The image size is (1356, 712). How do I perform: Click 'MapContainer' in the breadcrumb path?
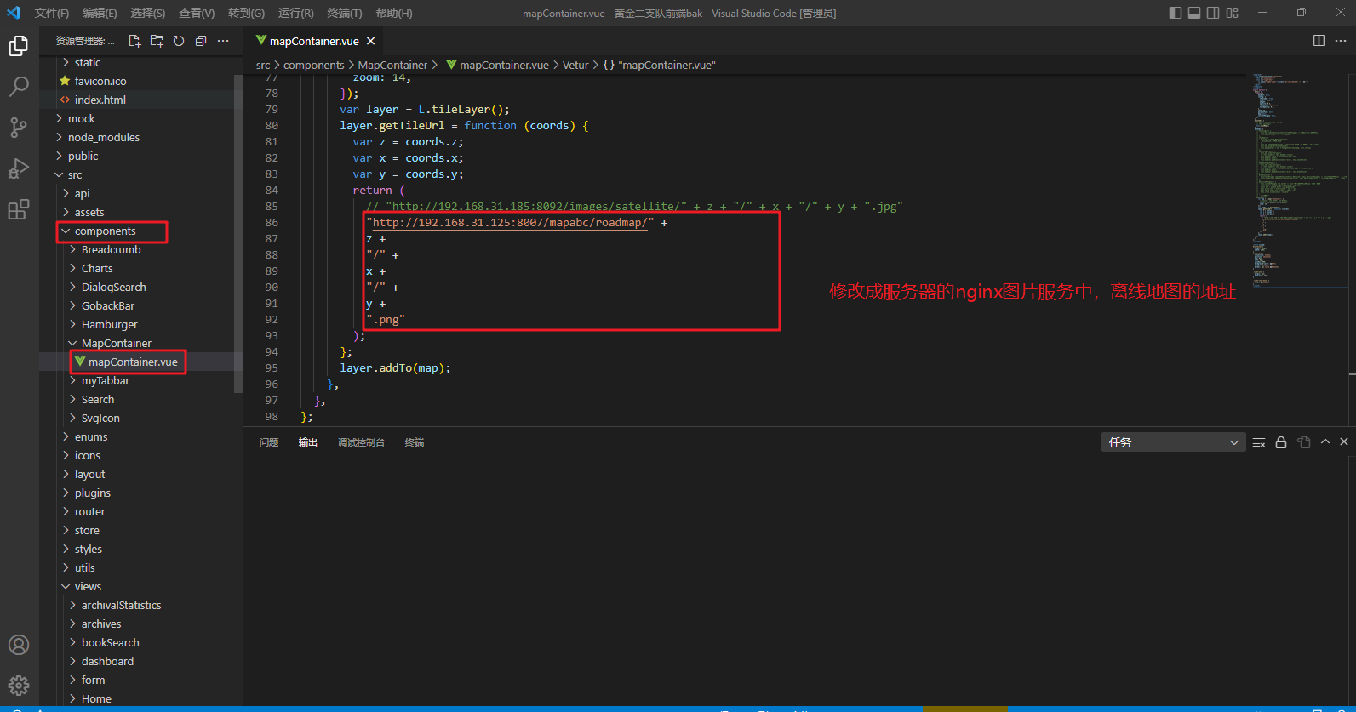point(392,65)
